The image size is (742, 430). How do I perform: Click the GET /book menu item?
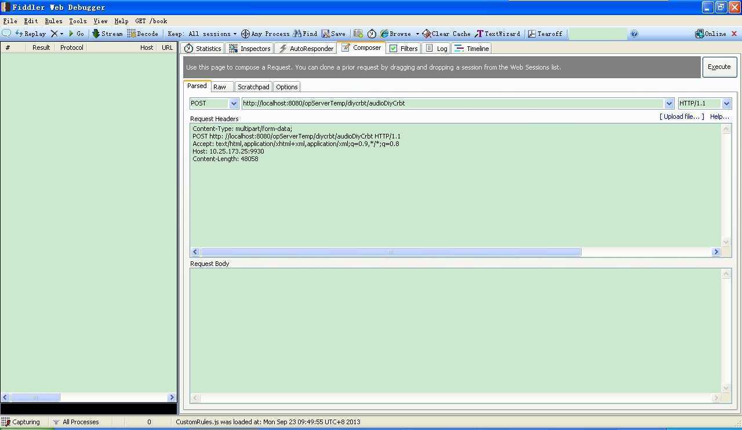click(151, 21)
